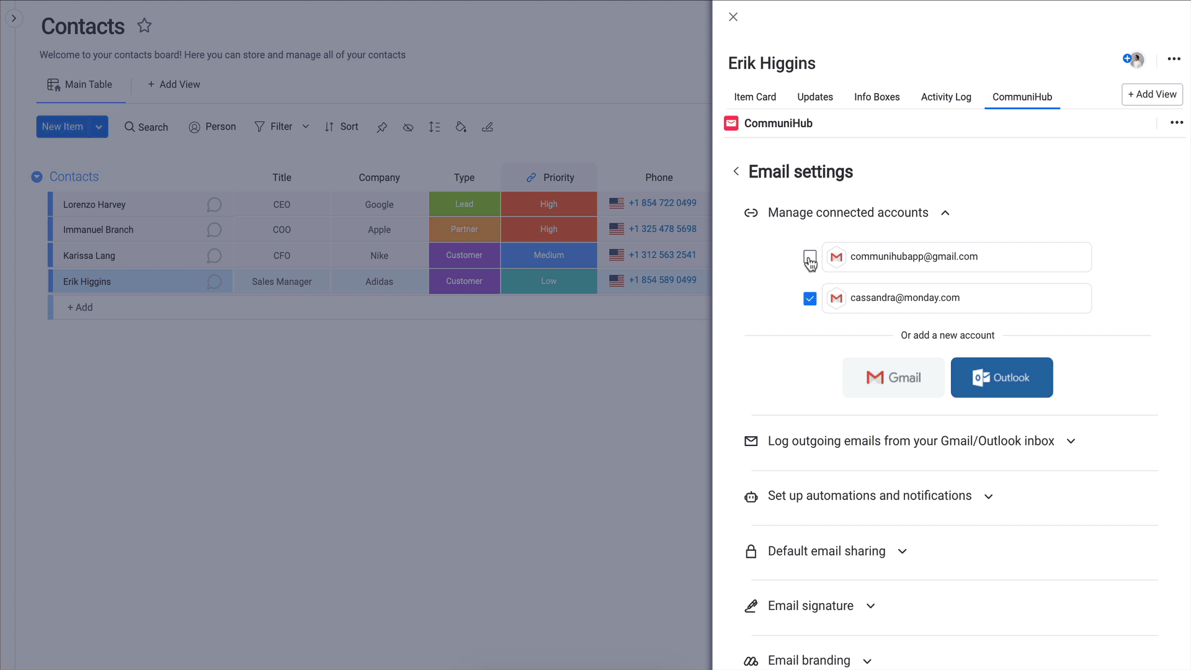
Task: Open Immanuel Branch's conversation bubble
Action: 214,230
